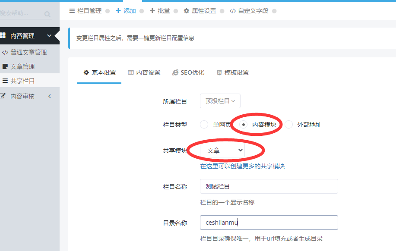
Task: Click the 栏目名称 input containing 测试栏目
Action: tap(269, 186)
